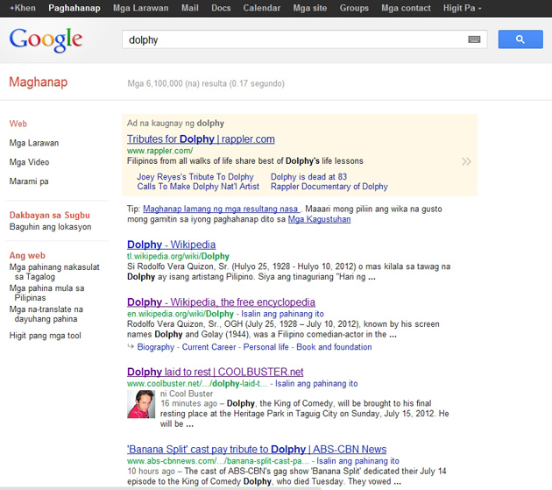The image size is (552, 490).
Task: Expand the ad preview double-arrow
Action: click(466, 161)
